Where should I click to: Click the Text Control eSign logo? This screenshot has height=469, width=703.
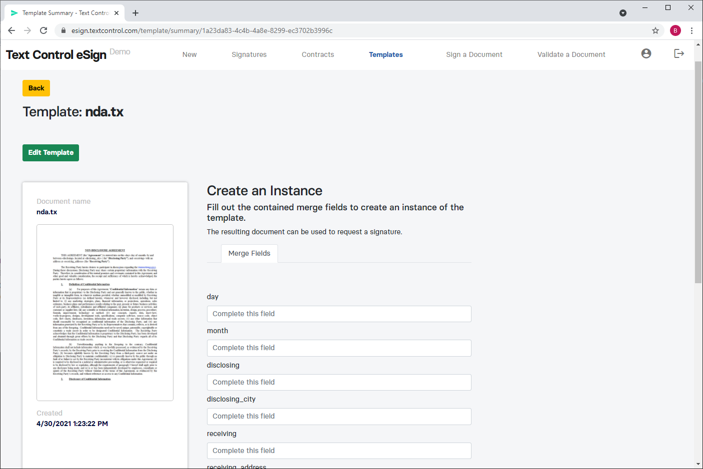point(56,54)
